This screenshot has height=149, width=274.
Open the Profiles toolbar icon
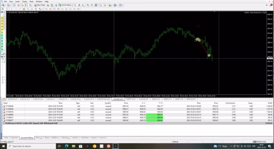(x=8, y=5)
